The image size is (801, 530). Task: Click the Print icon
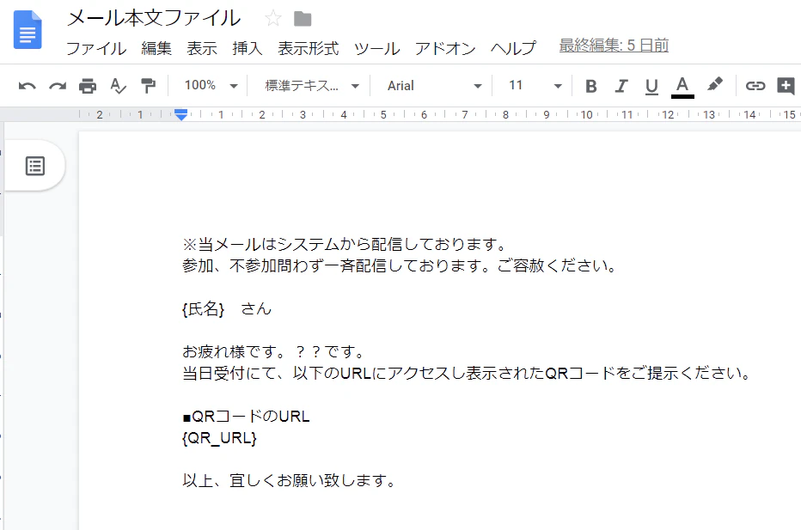tap(88, 86)
